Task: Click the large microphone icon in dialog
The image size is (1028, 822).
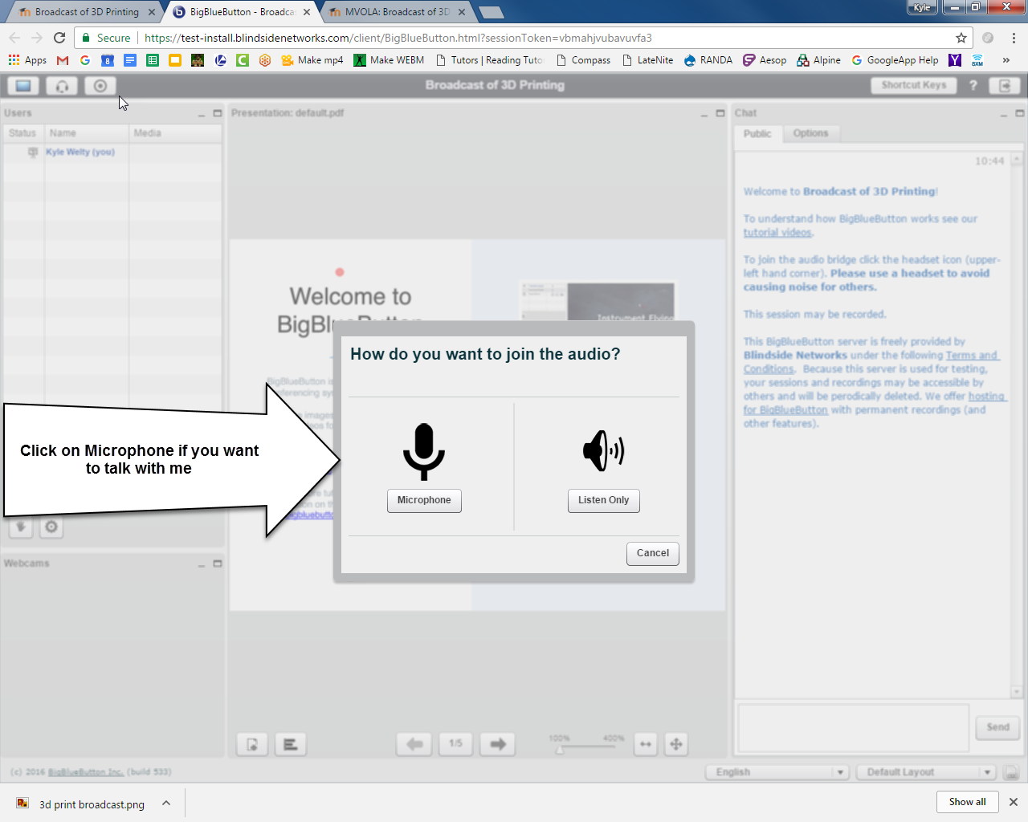Action: click(x=424, y=452)
